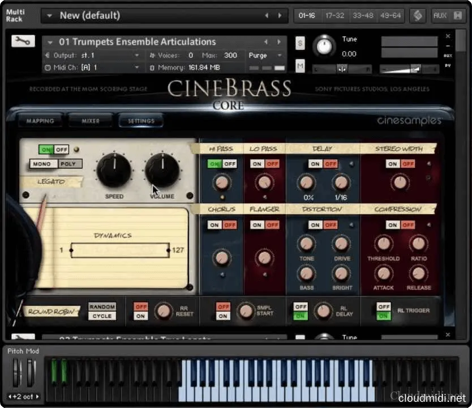Image resolution: width=472 pixels, height=408 pixels.
Task: Click the next instrument arrow beside Trumpets Ensemble
Action: 279,42
